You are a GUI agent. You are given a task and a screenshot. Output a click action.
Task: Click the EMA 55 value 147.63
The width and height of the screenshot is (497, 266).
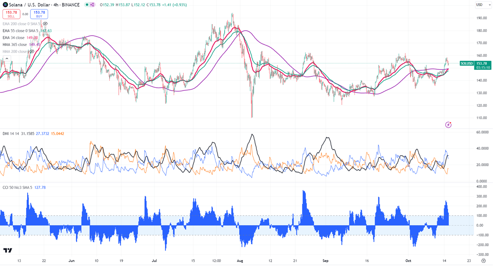click(46, 31)
